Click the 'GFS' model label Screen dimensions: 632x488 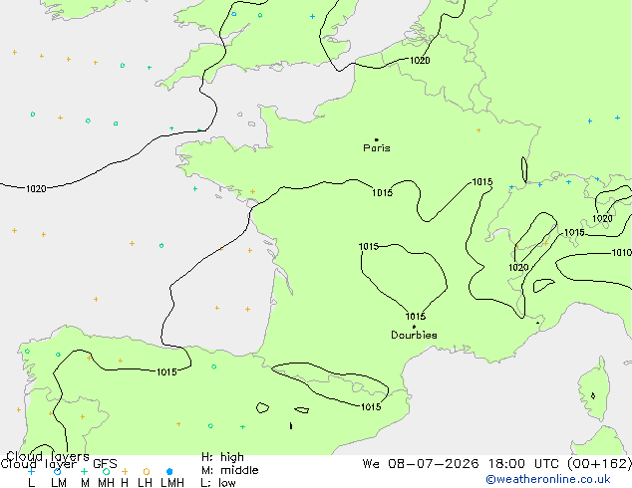pyautogui.click(x=105, y=464)
